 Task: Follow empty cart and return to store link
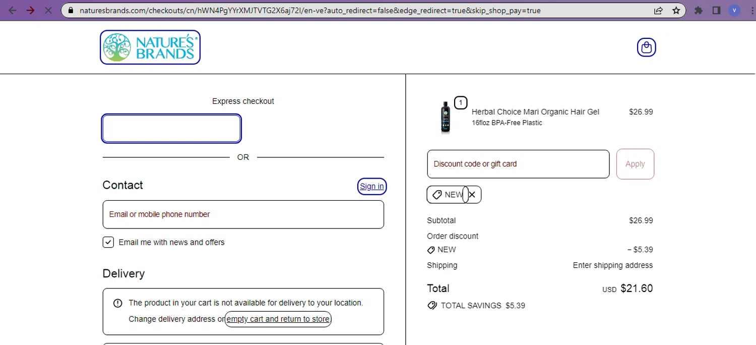(278, 319)
